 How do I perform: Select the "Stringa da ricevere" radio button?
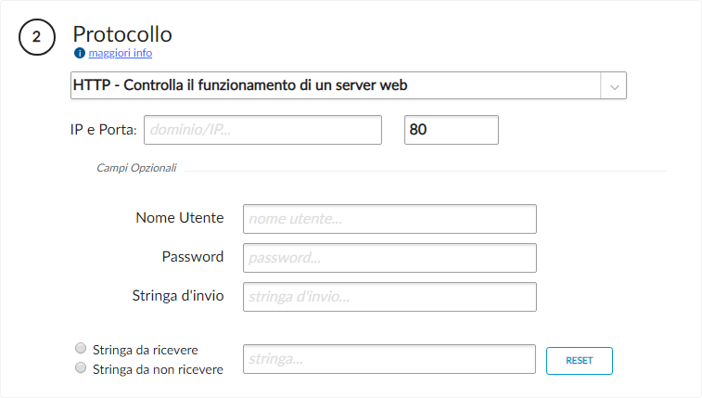click(81, 349)
